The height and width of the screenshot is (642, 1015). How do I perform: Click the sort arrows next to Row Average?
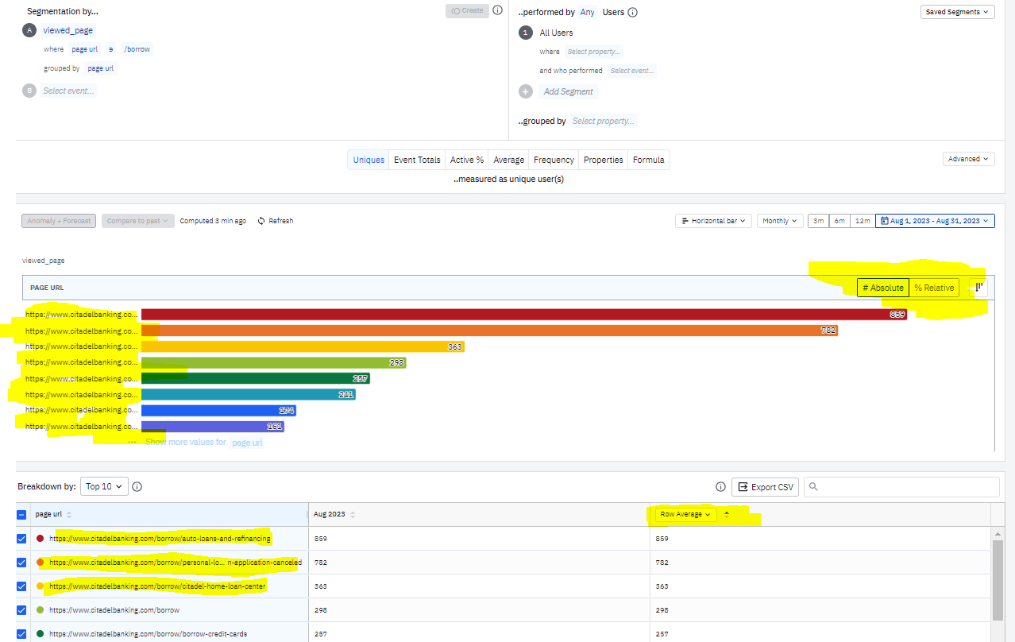[x=726, y=514]
